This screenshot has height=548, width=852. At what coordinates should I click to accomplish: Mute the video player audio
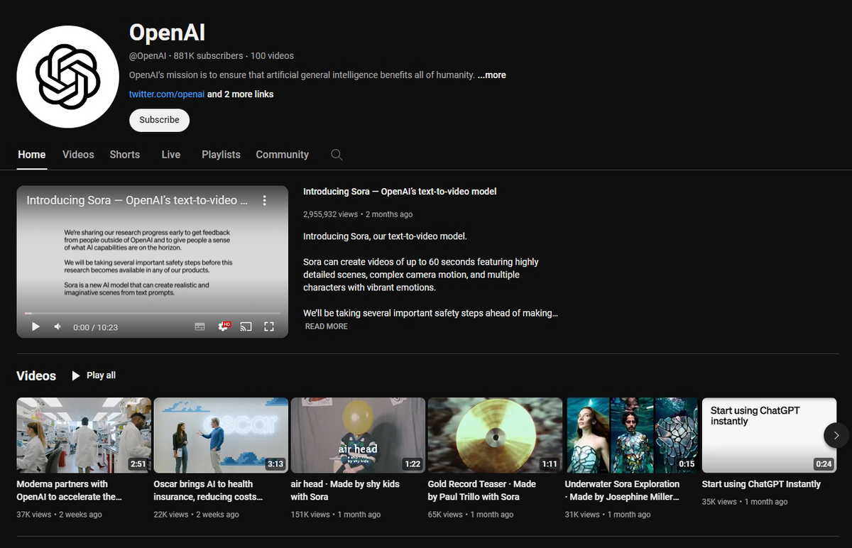pyautogui.click(x=57, y=327)
